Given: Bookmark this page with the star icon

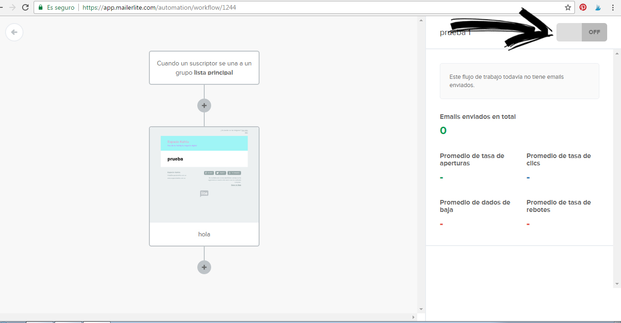Looking at the screenshot, I should pos(568,7).
